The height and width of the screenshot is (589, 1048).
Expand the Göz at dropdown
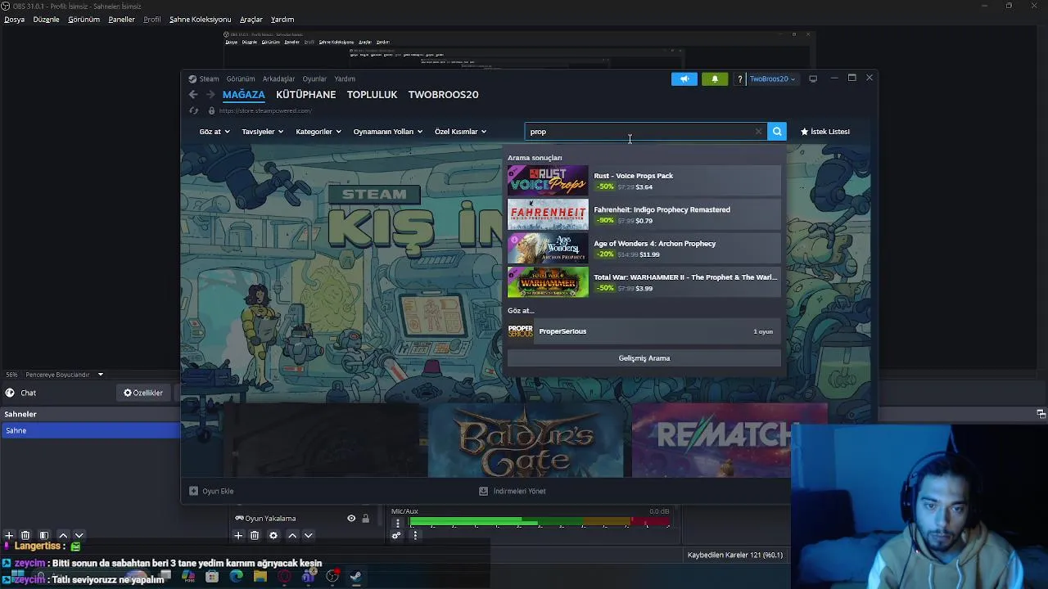(x=215, y=132)
